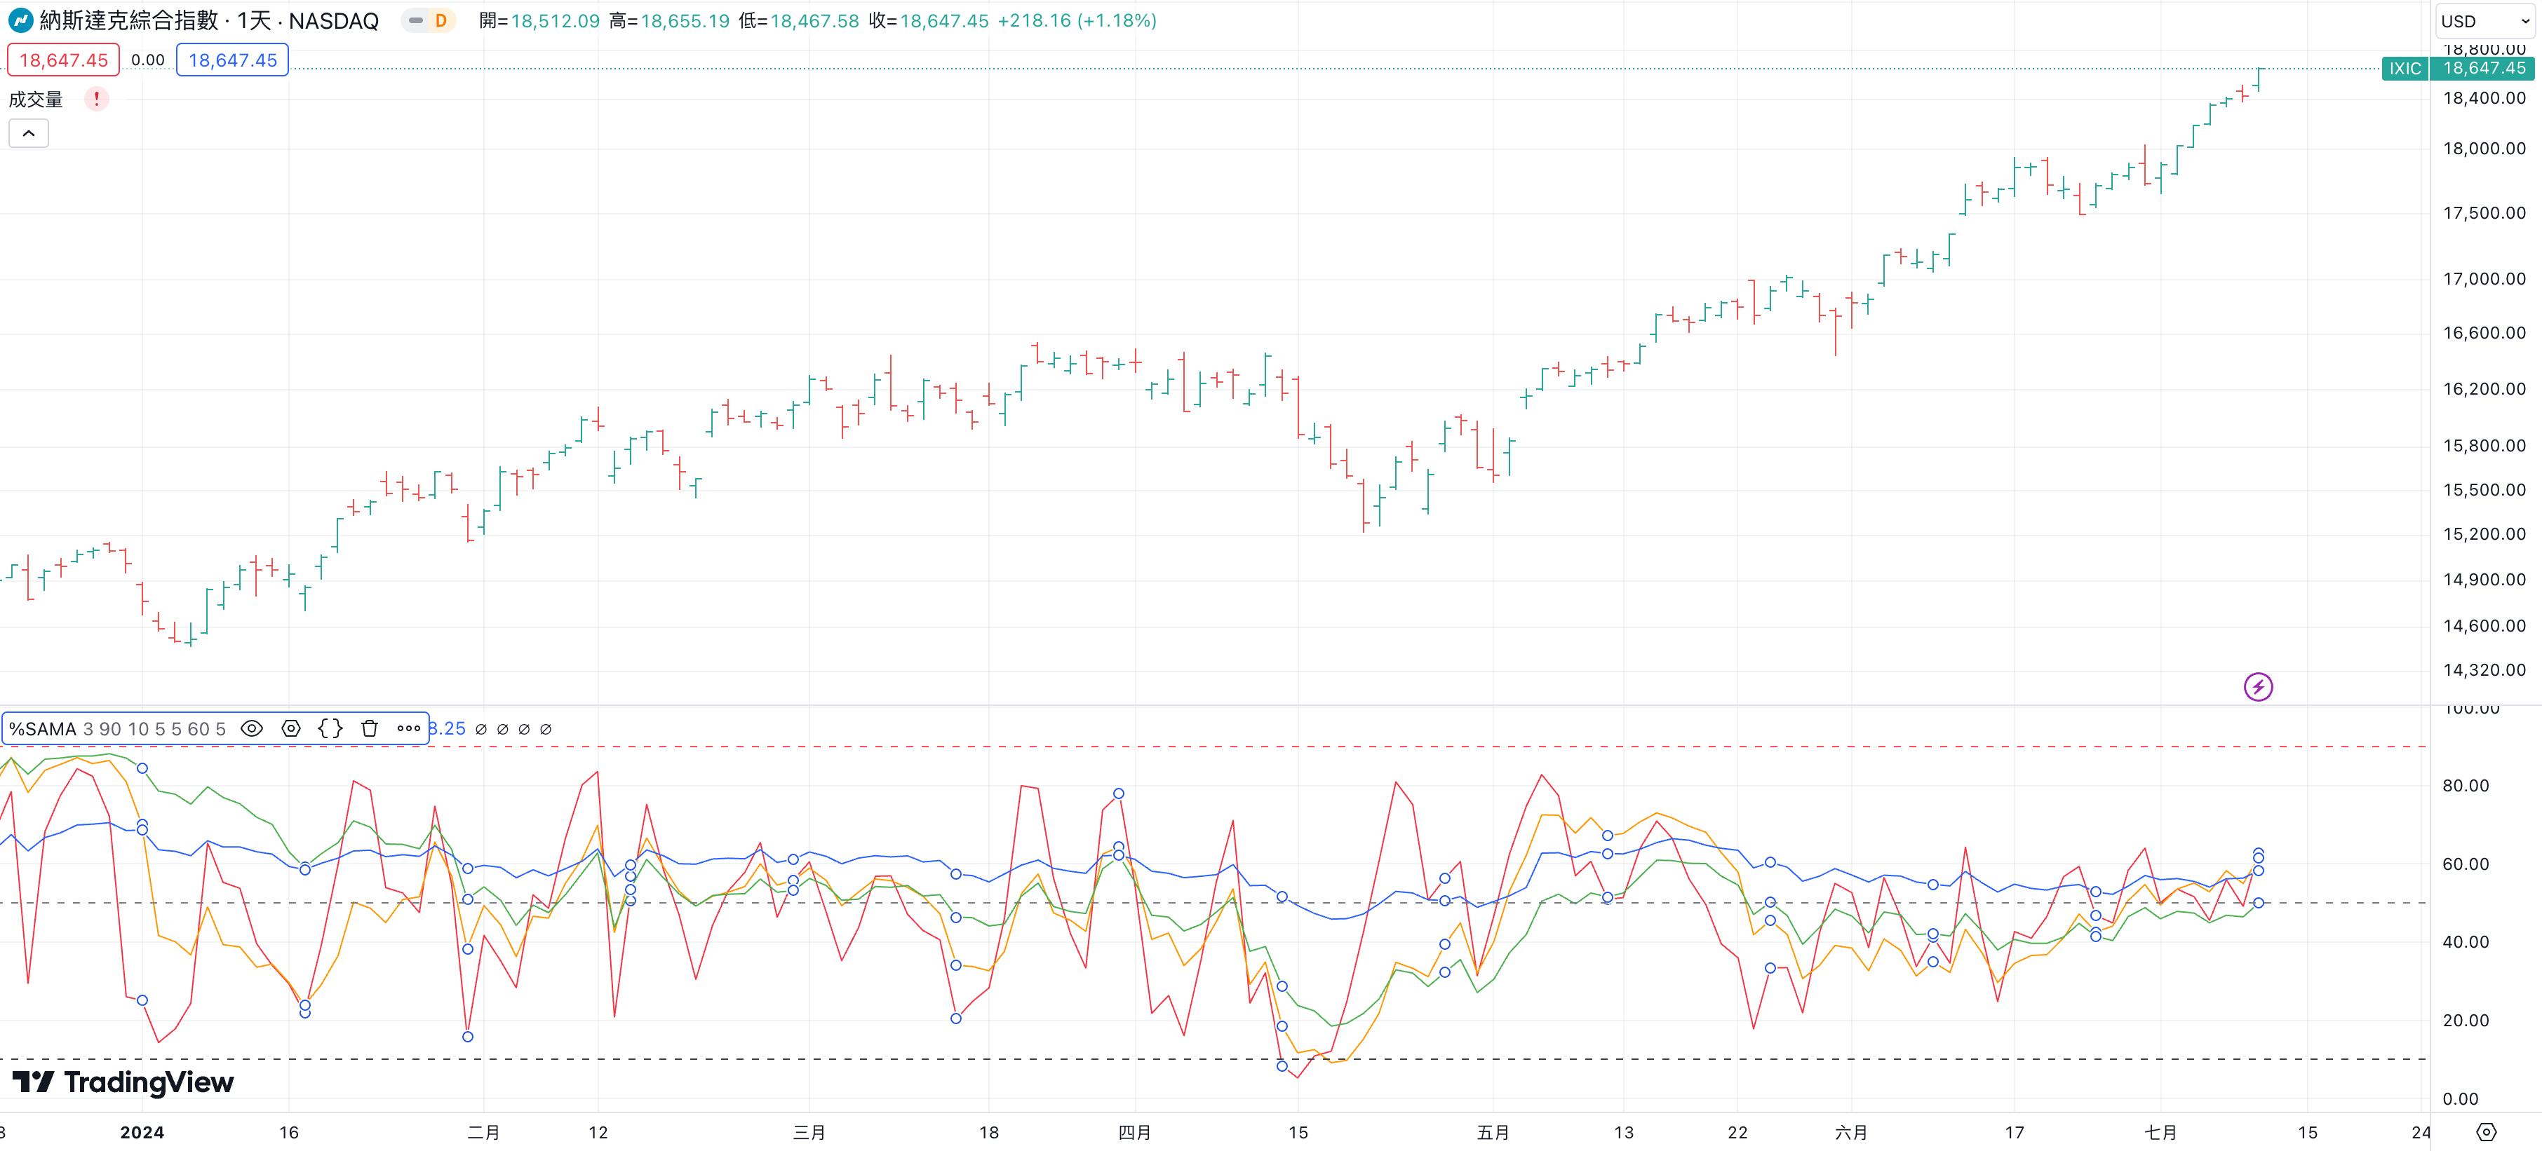
Task: Click the blue buy price 18,647.45 button
Action: pos(233,60)
